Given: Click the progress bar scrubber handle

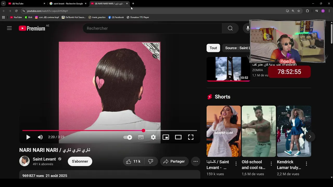Looking at the screenshot, I should coord(143,131).
